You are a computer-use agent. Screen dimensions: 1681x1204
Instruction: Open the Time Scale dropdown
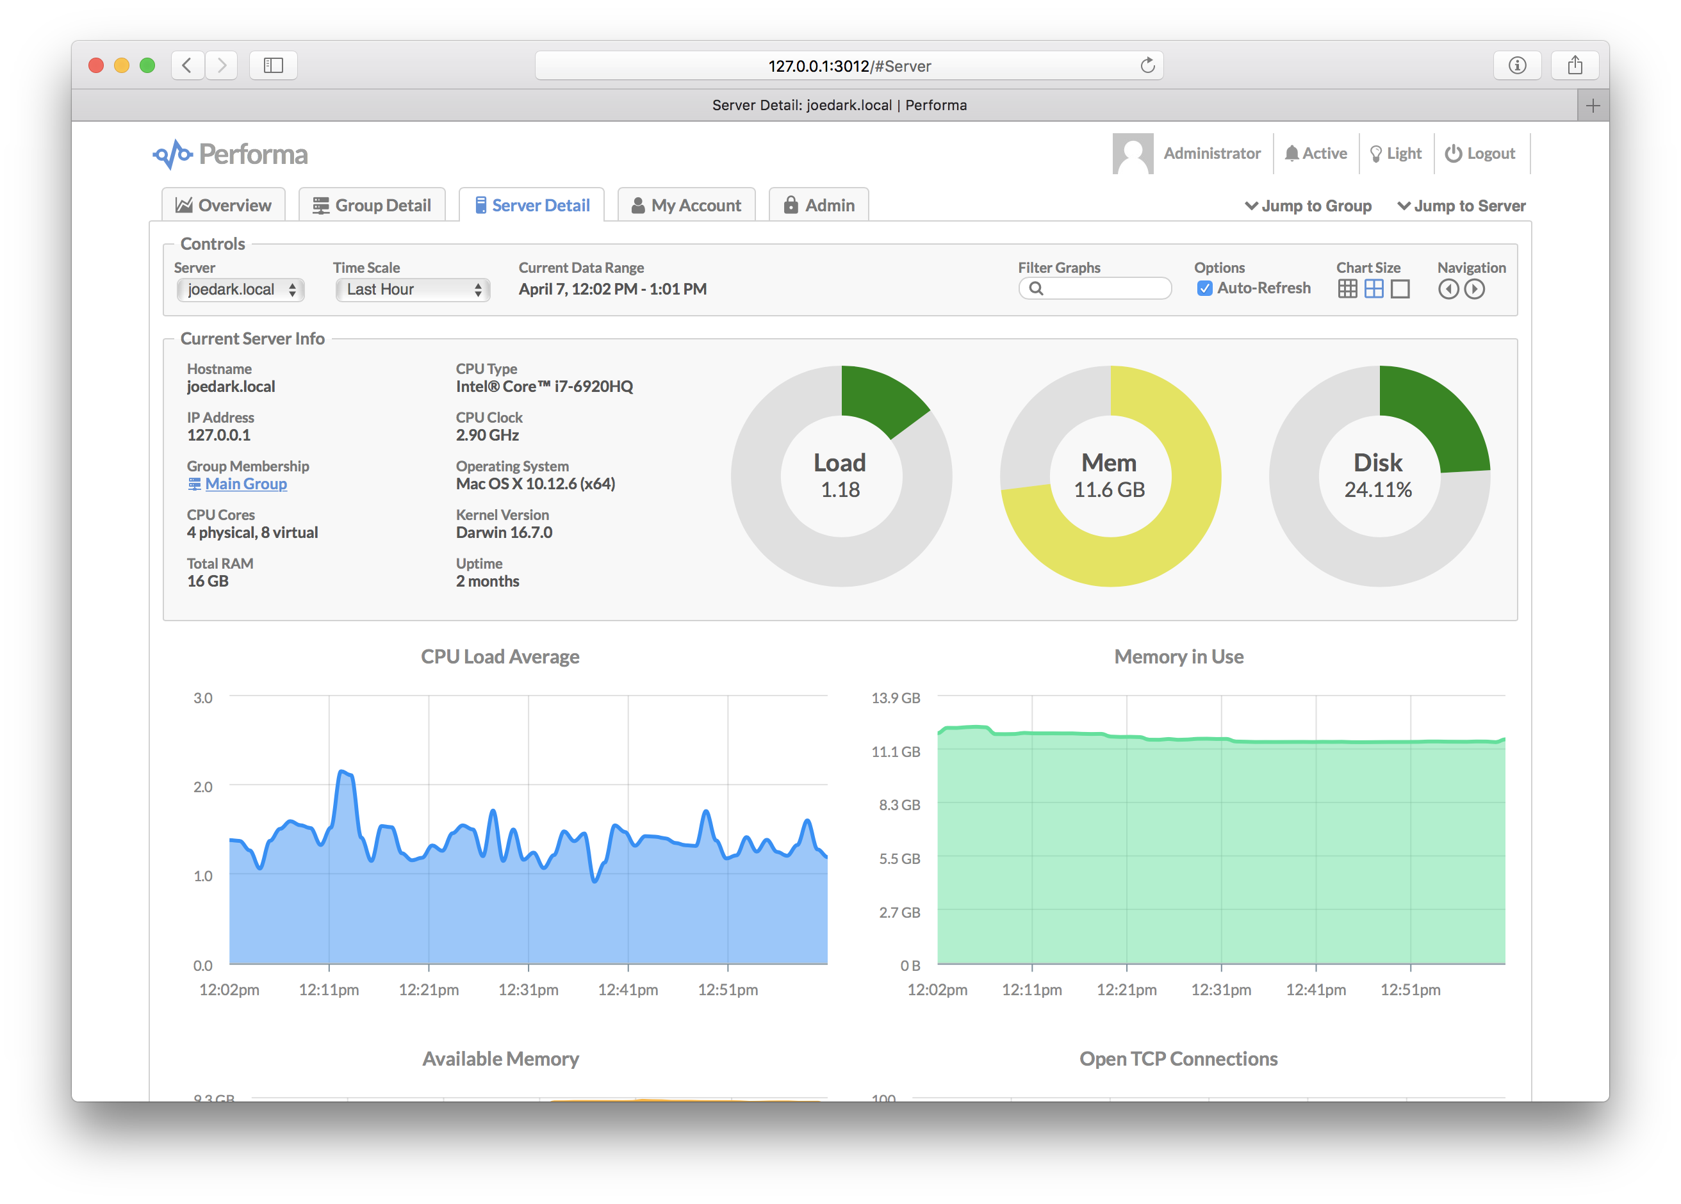(413, 289)
